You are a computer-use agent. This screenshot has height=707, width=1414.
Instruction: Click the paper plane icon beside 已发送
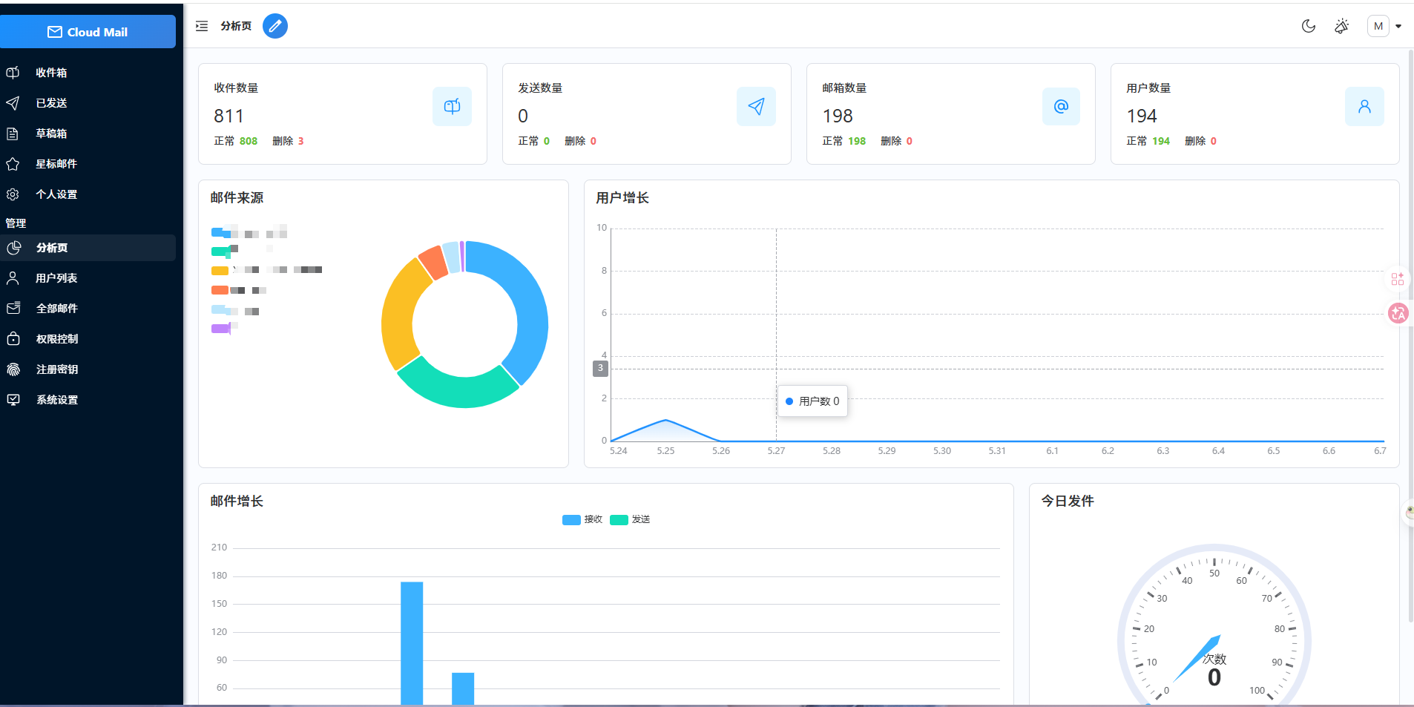click(x=13, y=103)
